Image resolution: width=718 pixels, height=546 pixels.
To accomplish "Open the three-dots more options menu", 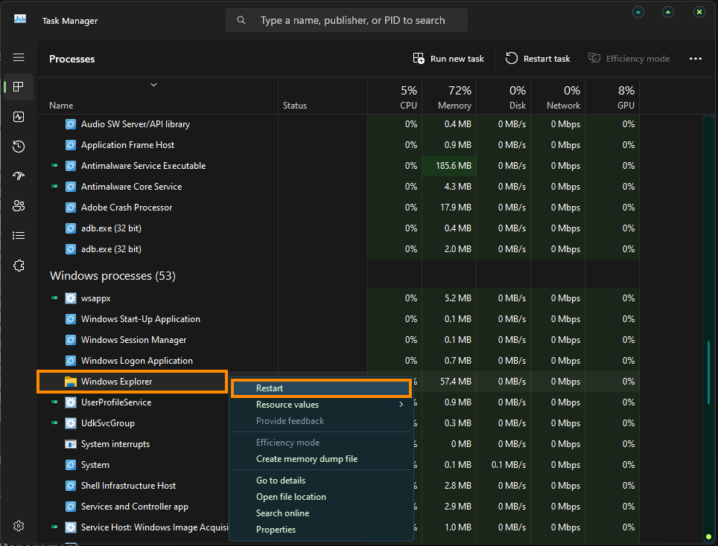I will tap(695, 59).
